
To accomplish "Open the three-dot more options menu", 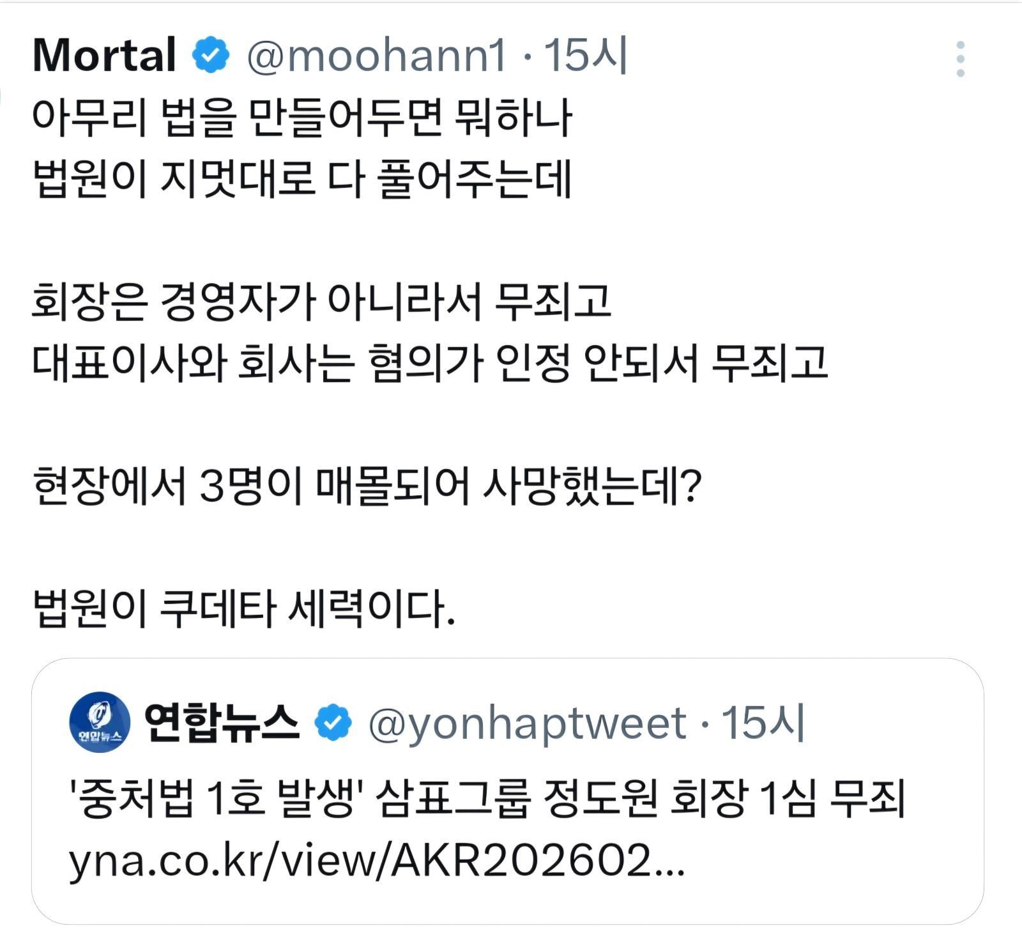I will (960, 59).
